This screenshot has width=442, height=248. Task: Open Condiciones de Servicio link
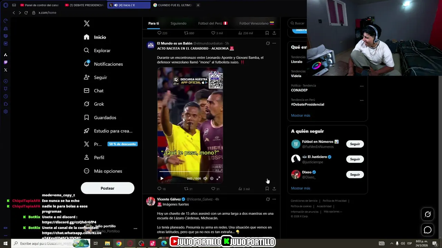point(304,201)
